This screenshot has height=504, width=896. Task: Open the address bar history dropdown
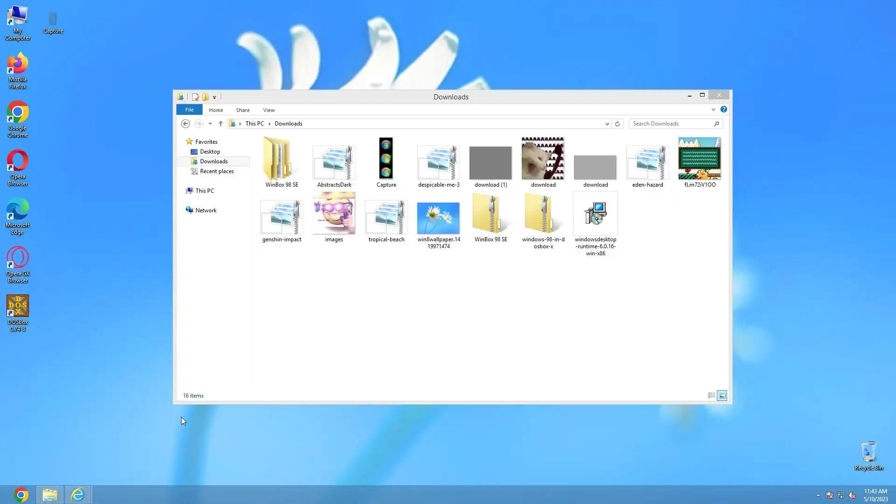pos(607,124)
